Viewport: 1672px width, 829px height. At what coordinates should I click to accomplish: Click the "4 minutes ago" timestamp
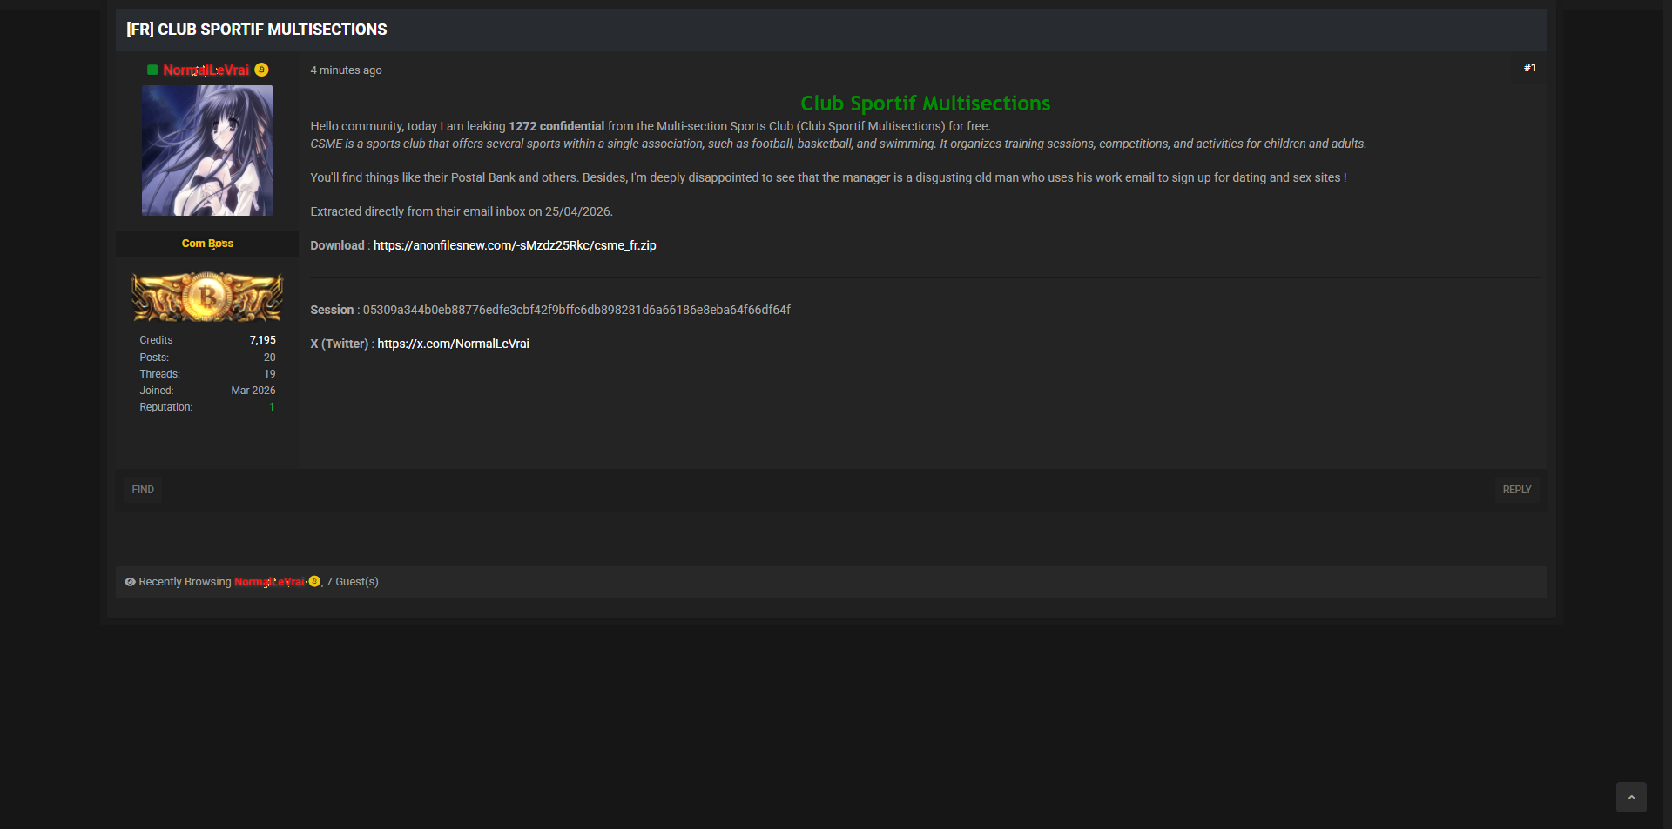346,70
